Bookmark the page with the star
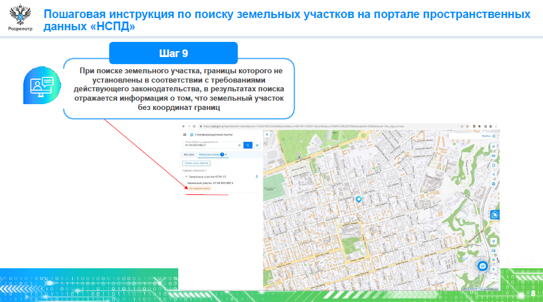Image resolution: width=543 pixels, height=302 pixels. click(467, 126)
